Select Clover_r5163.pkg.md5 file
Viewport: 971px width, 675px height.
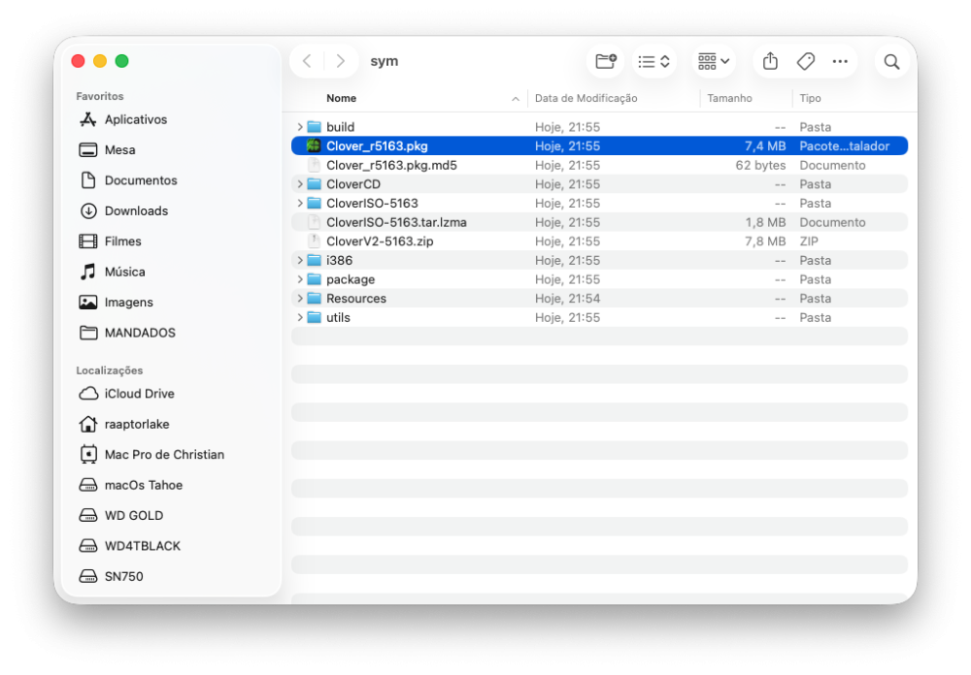(391, 165)
